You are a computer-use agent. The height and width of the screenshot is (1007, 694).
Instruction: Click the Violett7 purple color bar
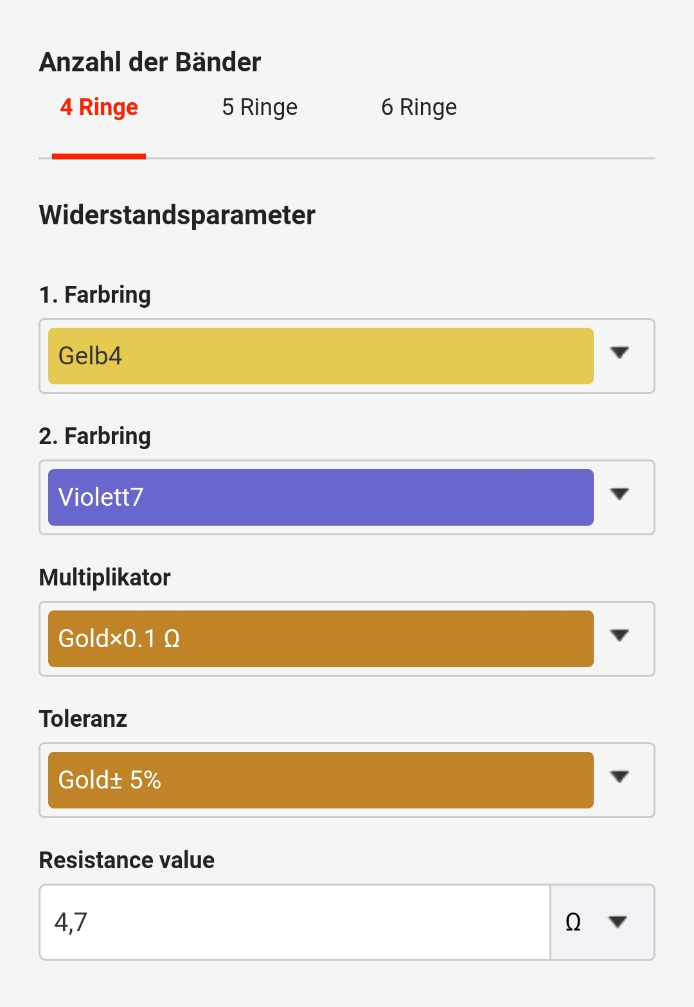(321, 497)
